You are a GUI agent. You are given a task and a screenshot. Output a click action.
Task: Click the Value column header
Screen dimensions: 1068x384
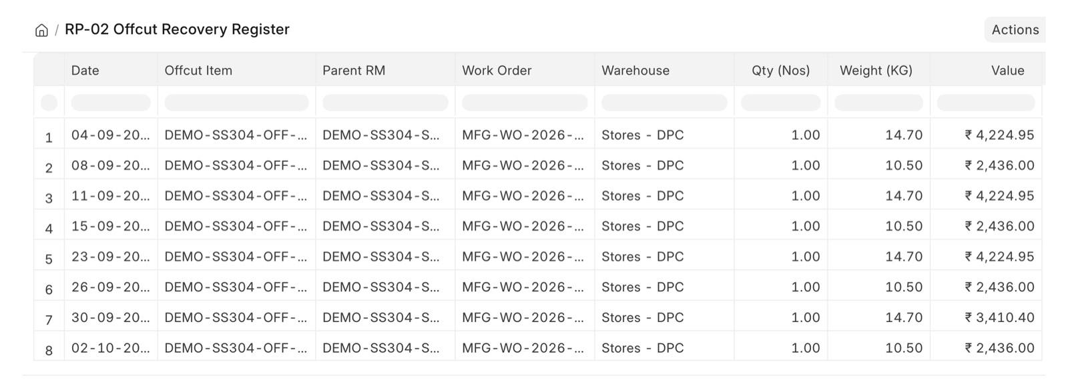click(x=986, y=70)
